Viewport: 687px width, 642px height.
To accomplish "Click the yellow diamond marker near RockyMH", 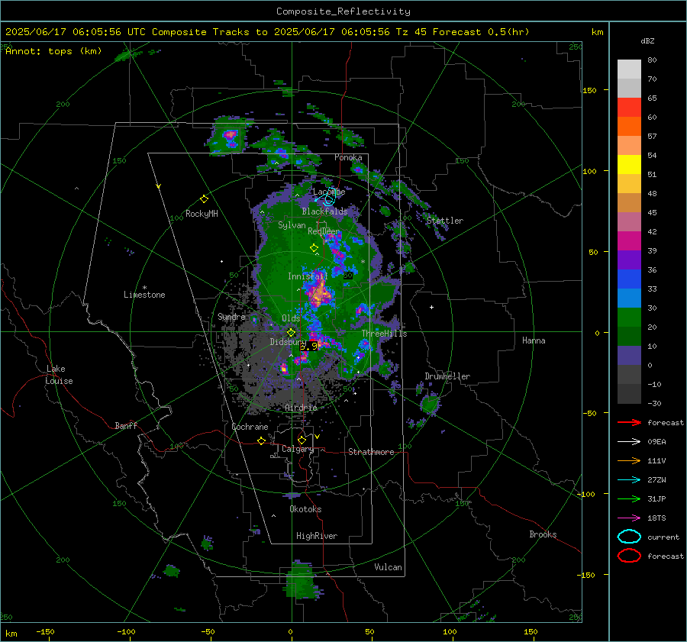I will pyautogui.click(x=204, y=199).
